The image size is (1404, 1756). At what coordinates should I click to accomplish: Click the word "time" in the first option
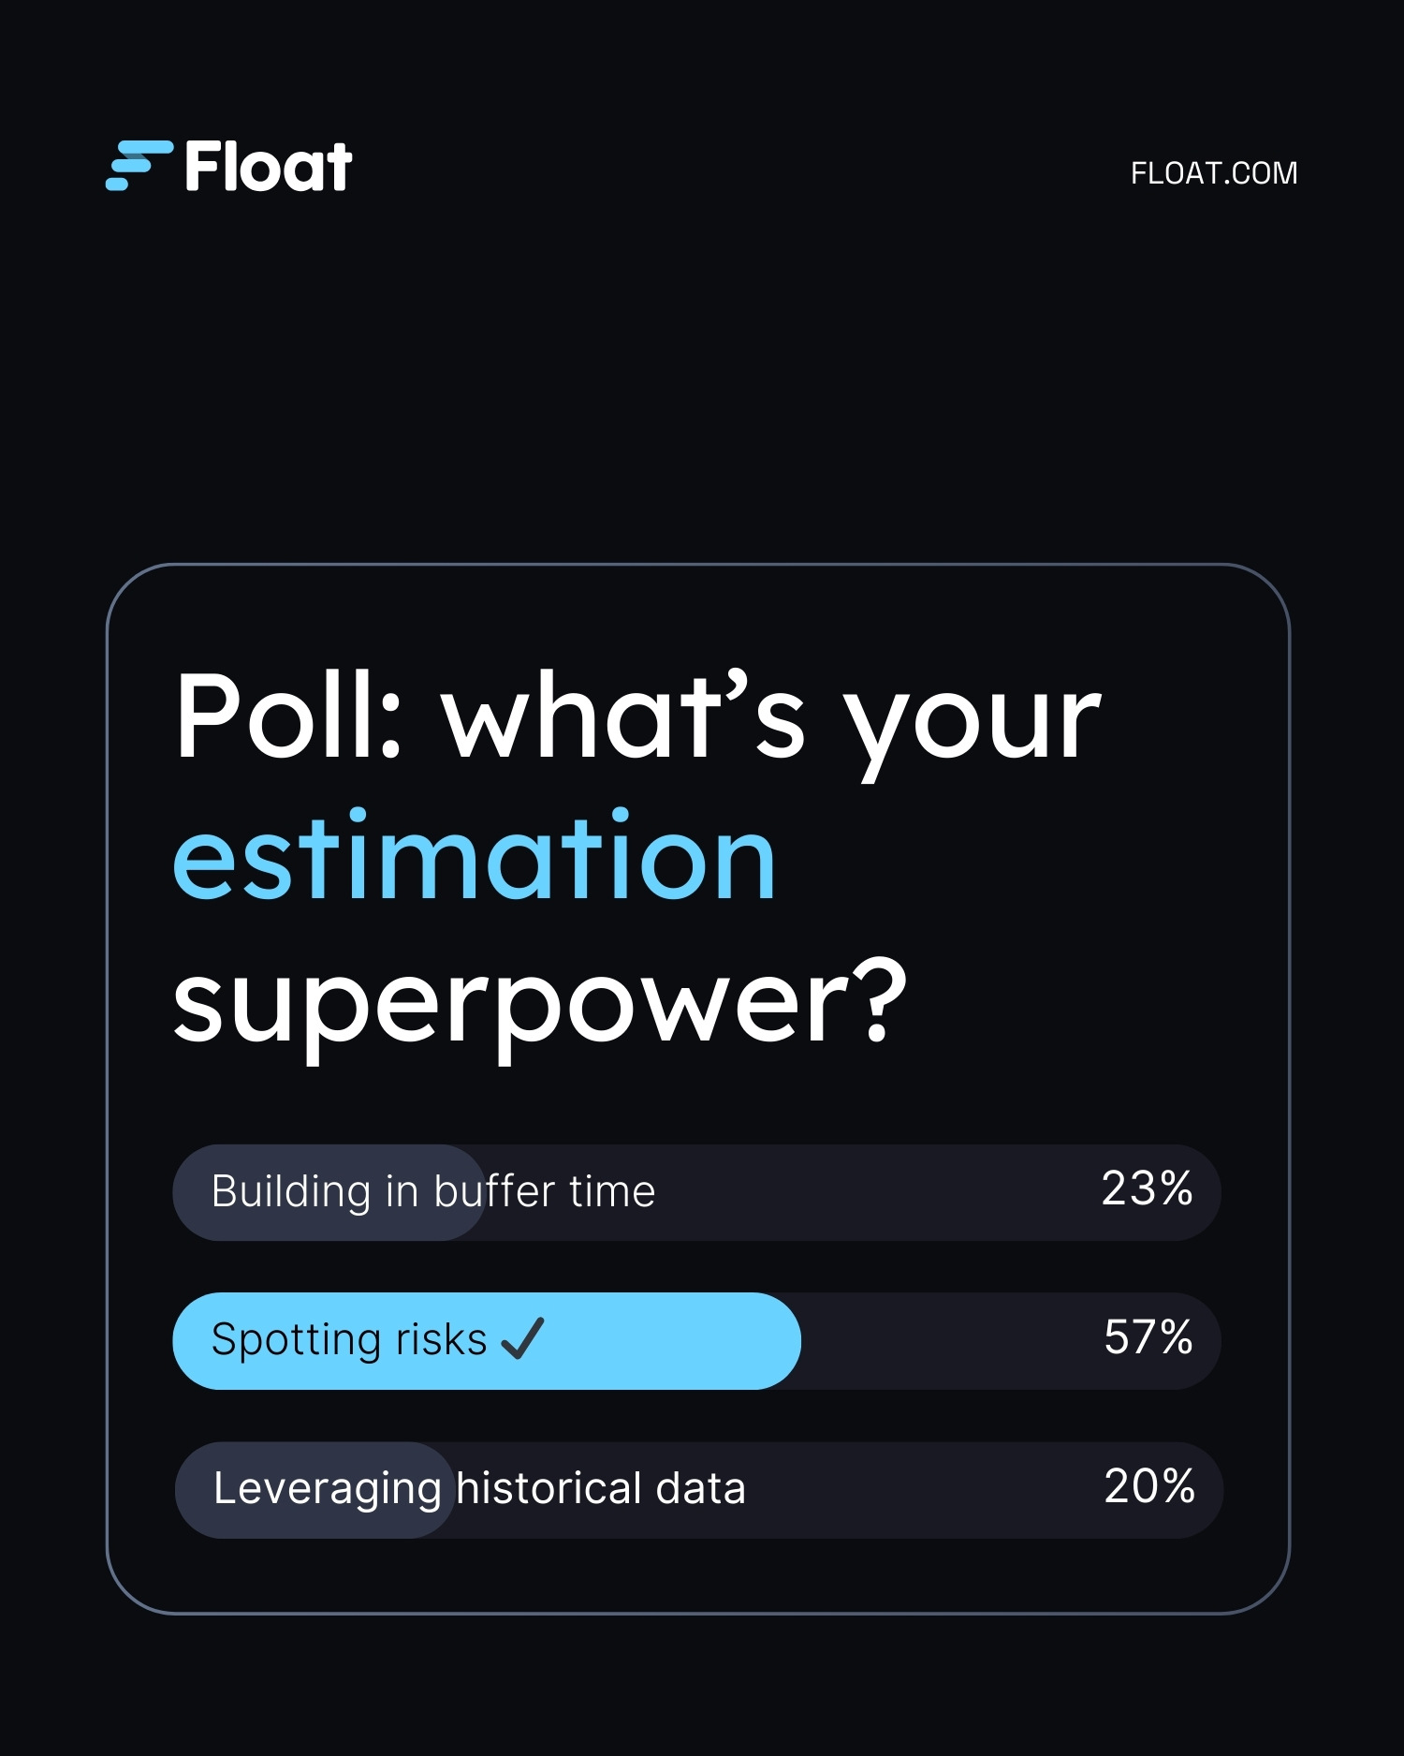[x=612, y=1191]
